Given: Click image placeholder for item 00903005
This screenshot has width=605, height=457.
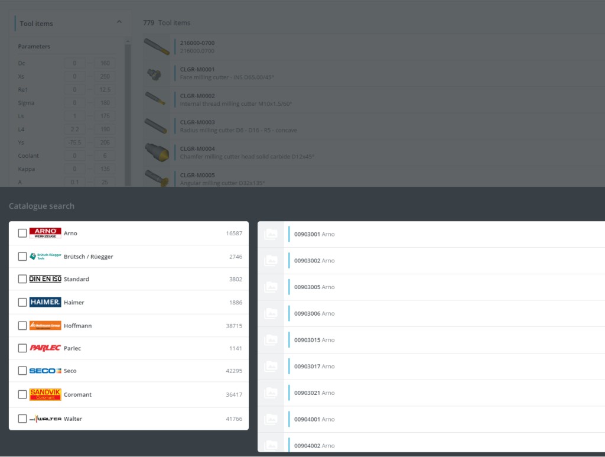Looking at the screenshot, I should (271, 287).
